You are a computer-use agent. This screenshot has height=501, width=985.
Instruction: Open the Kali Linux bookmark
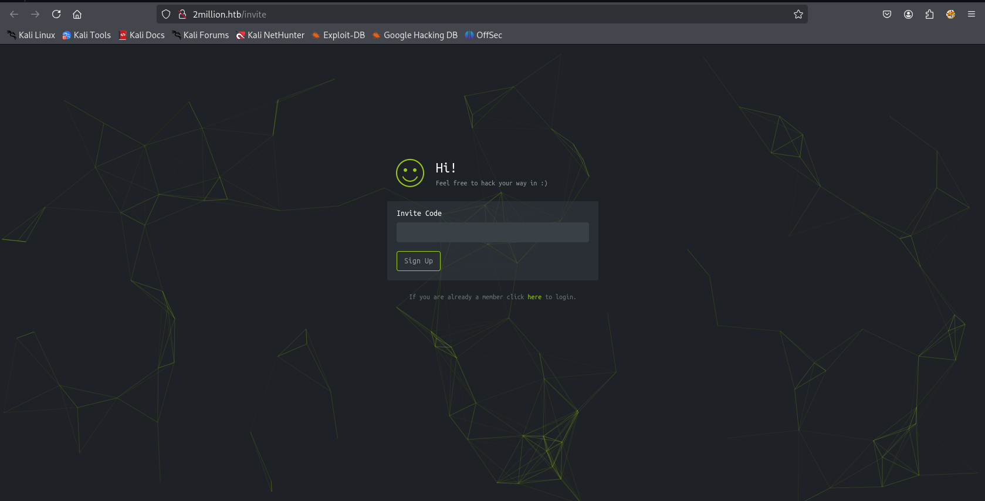tap(31, 35)
